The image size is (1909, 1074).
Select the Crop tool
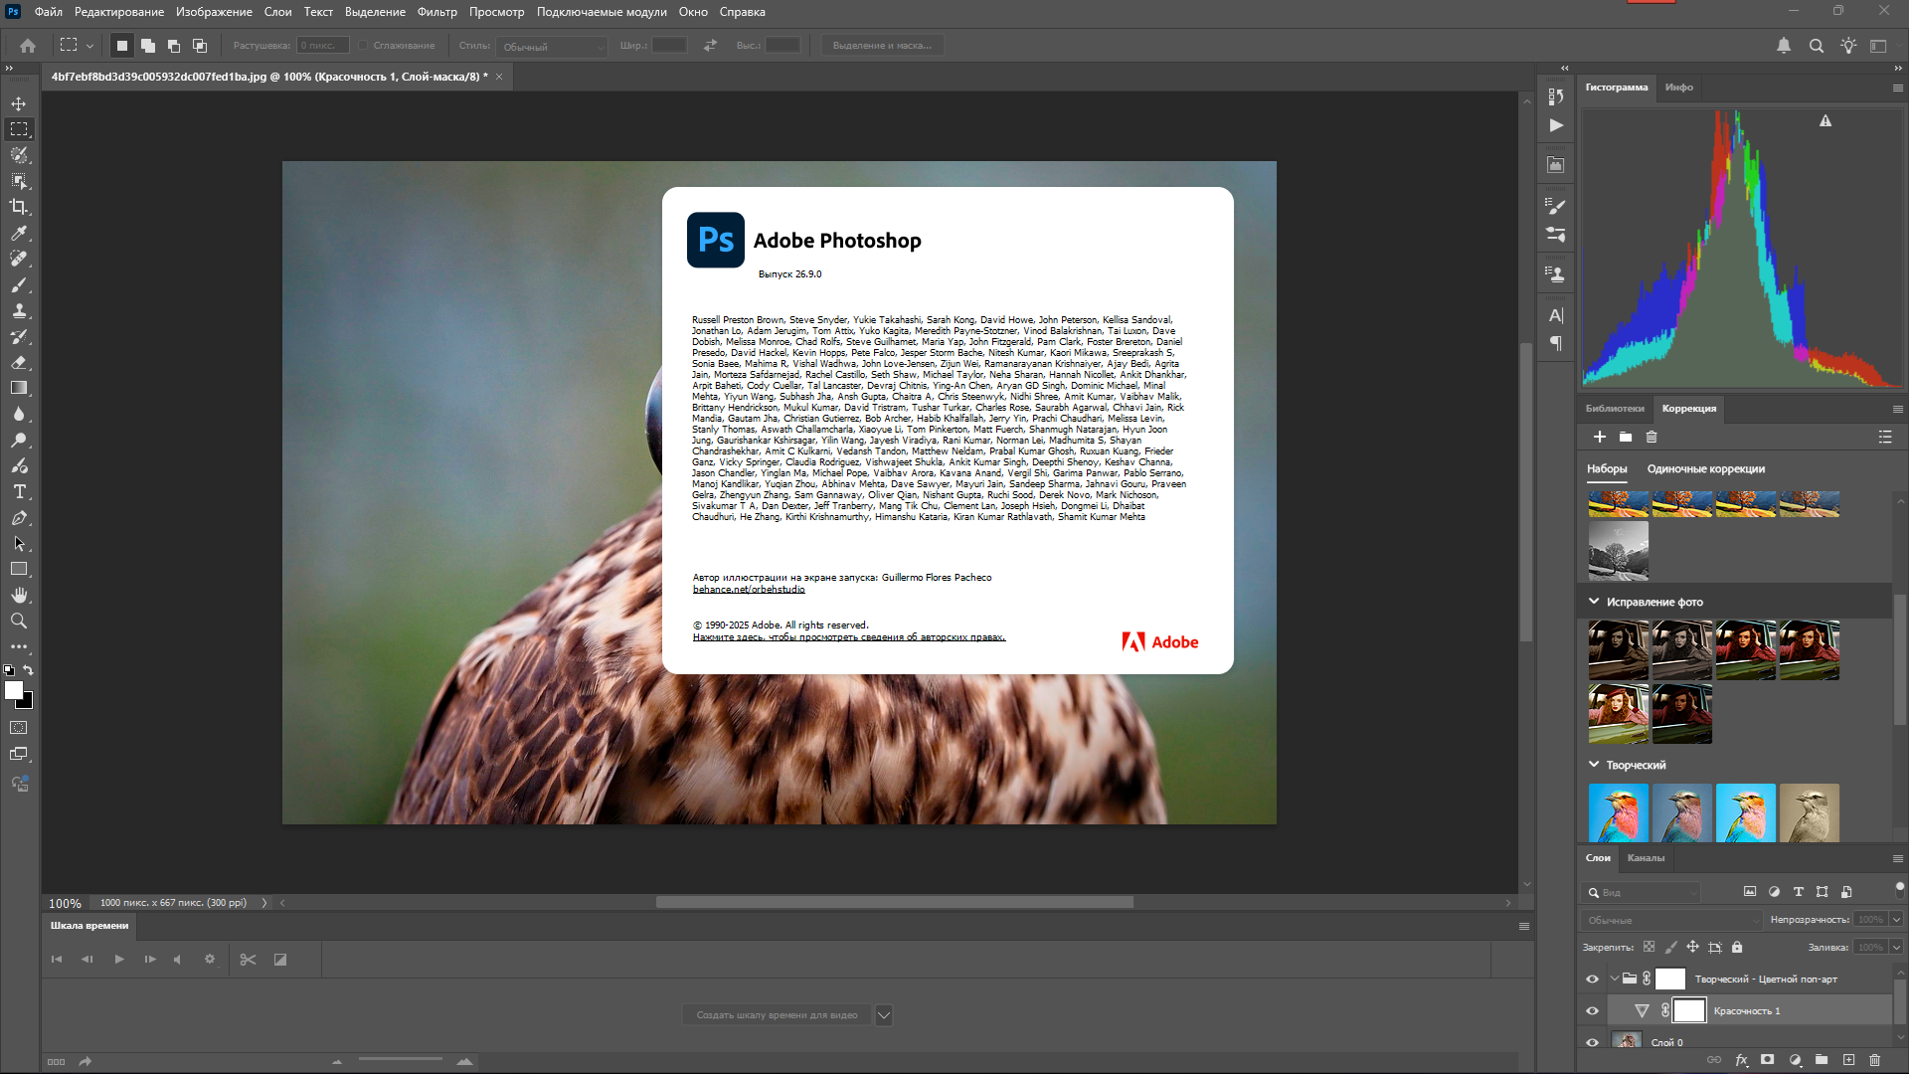point(19,207)
